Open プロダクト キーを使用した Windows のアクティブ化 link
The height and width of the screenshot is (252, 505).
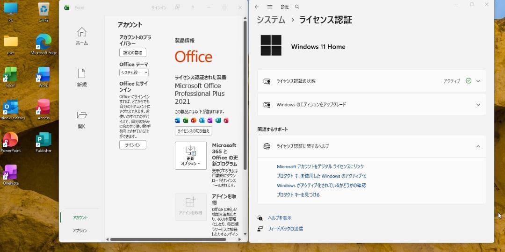coord(321,176)
